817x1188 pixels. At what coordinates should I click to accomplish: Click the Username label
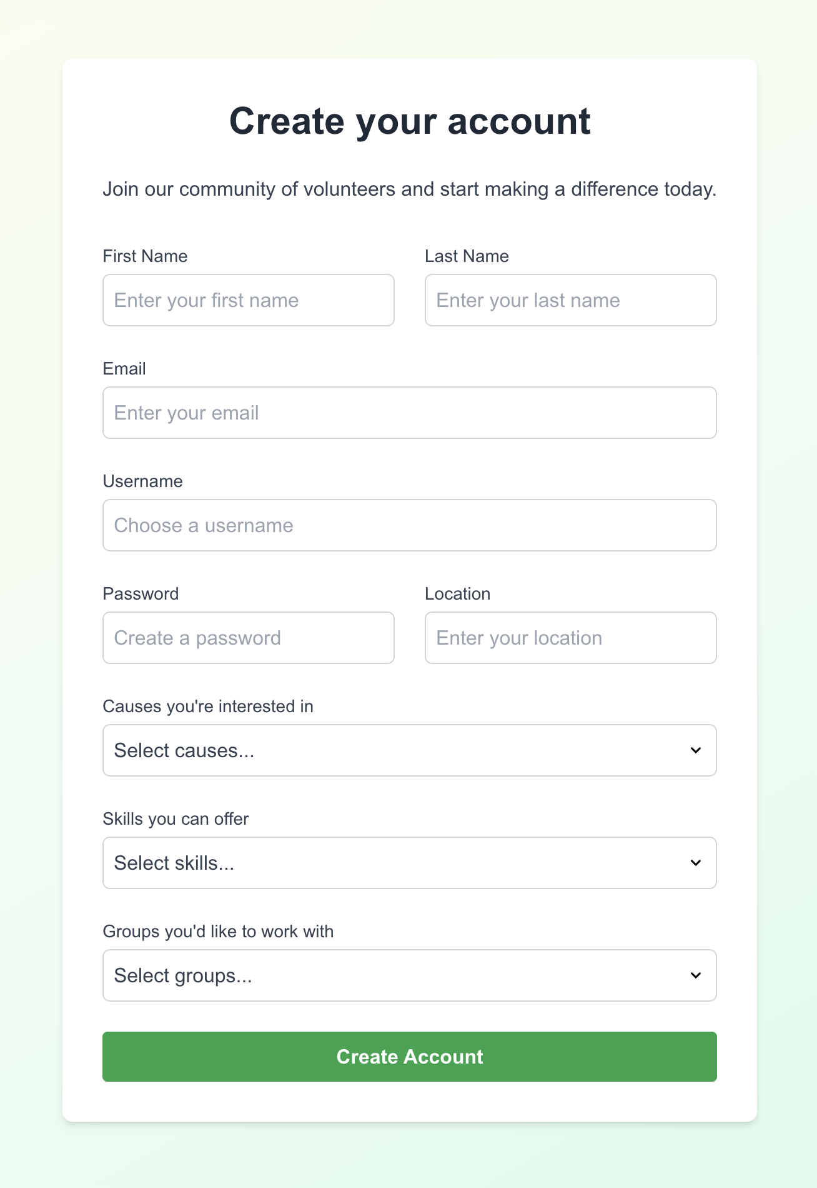click(x=142, y=481)
